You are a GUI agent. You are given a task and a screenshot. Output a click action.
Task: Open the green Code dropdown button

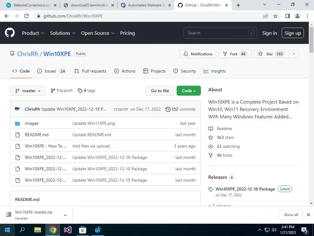189,91
